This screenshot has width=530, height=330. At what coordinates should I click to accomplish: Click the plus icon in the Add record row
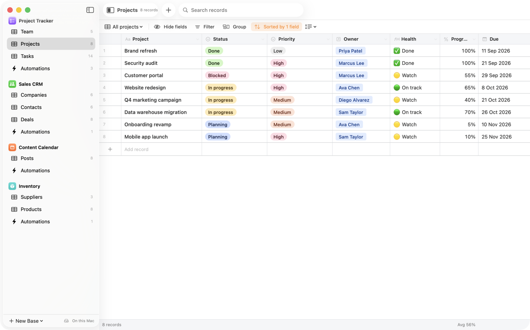point(110,149)
